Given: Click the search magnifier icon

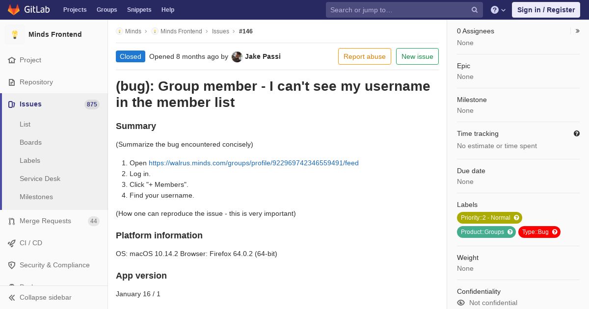Looking at the screenshot, I should [x=475, y=10].
